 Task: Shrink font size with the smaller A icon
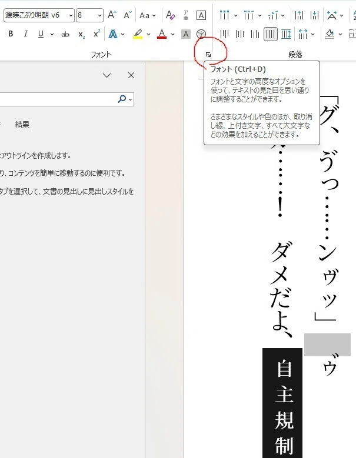click(128, 15)
